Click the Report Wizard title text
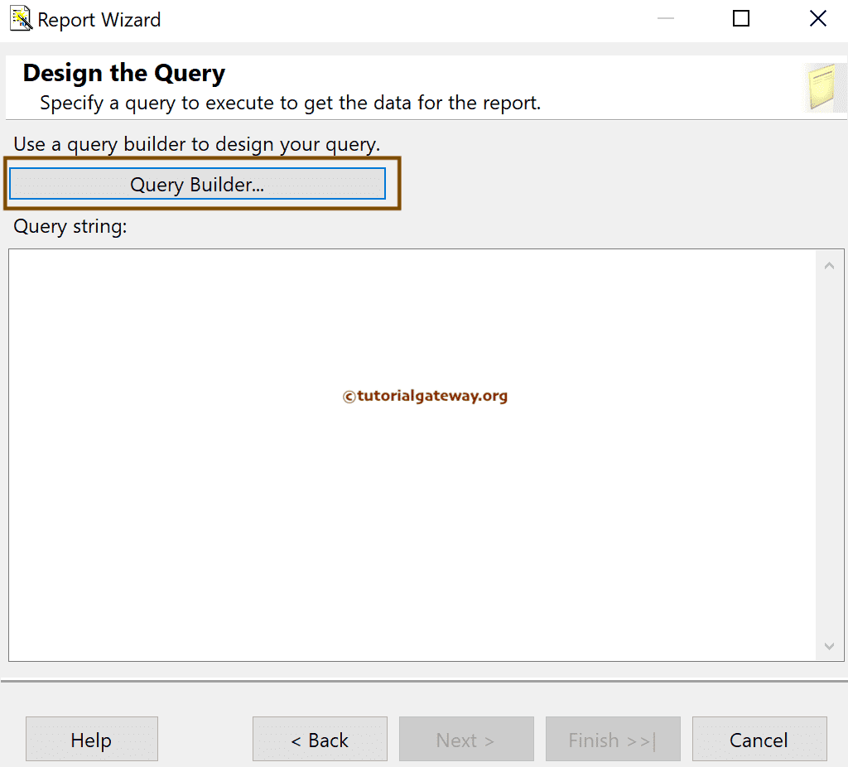 tap(99, 19)
